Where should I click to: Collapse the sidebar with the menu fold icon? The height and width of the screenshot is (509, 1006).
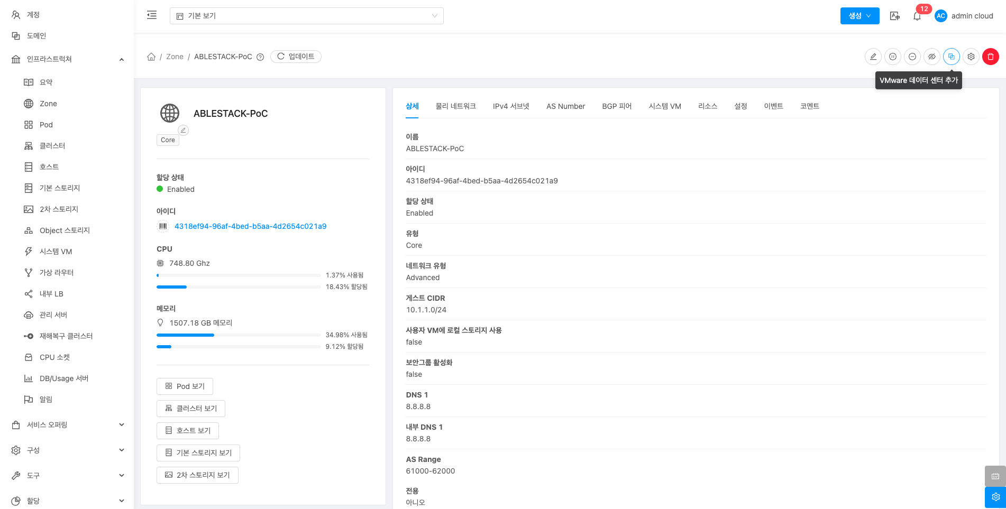pos(152,15)
